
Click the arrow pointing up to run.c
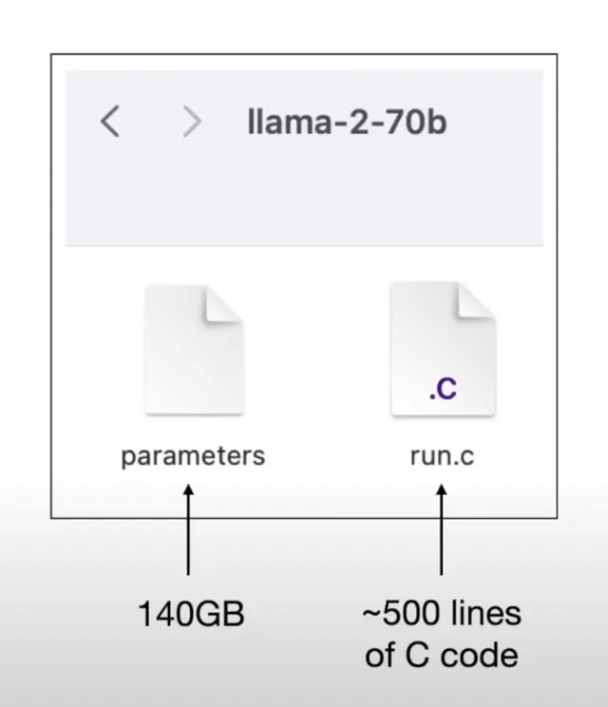tap(442, 530)
